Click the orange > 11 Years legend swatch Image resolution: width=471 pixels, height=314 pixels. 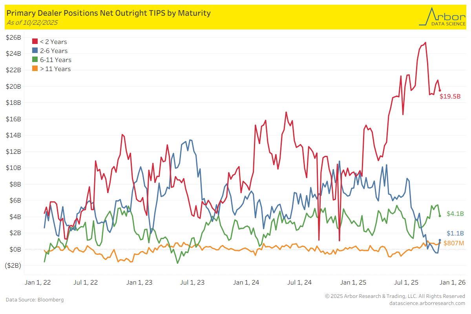[35, 69]
